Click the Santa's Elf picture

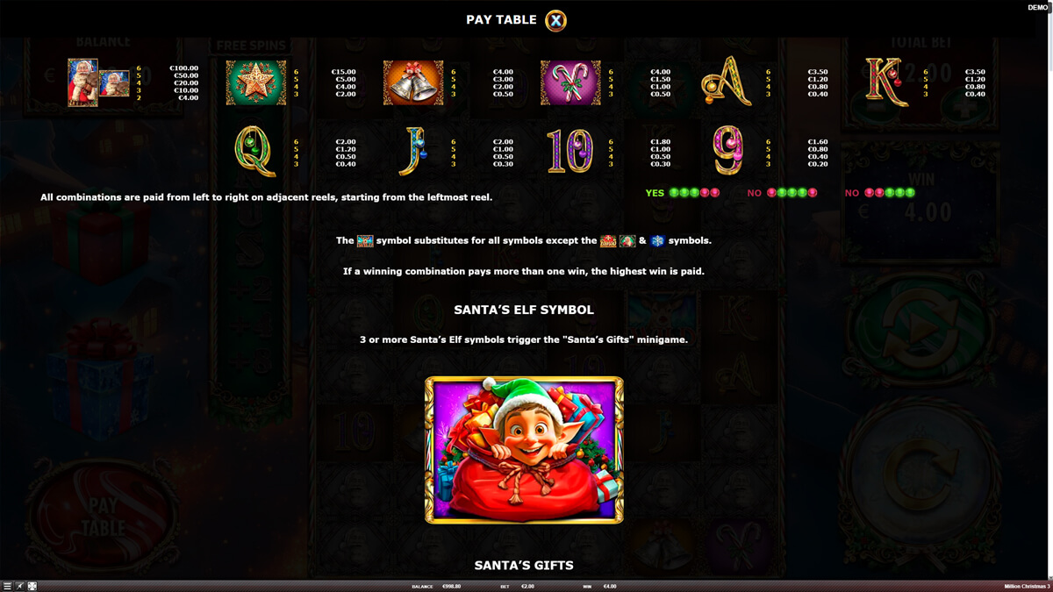click(524, 450)
